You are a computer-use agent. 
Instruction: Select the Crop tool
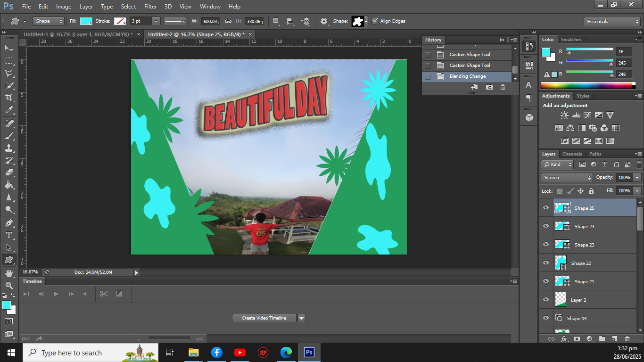(x=9, y=98)
